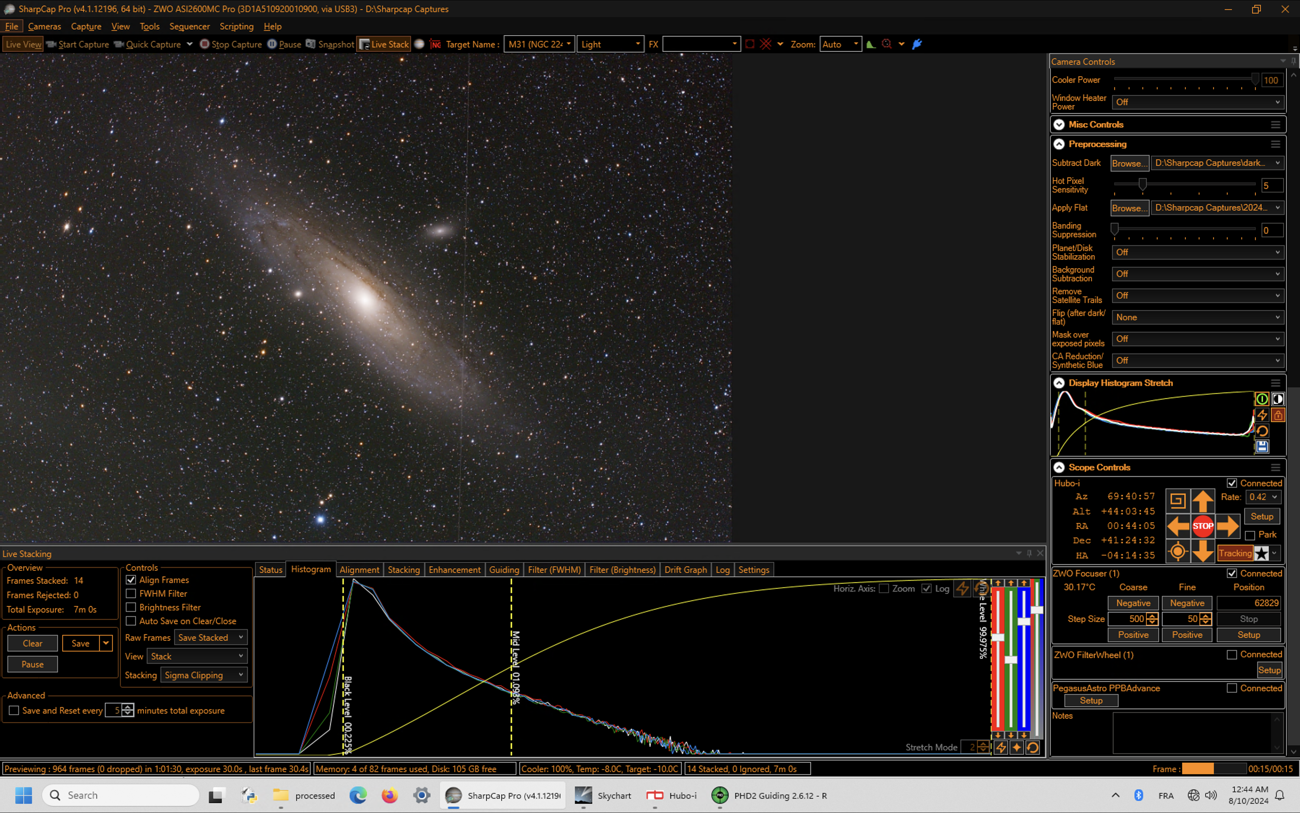This screenshot has width=1300, height=813.
Task: Slew the scope down with the arrow
Action: coord(1202,551)
